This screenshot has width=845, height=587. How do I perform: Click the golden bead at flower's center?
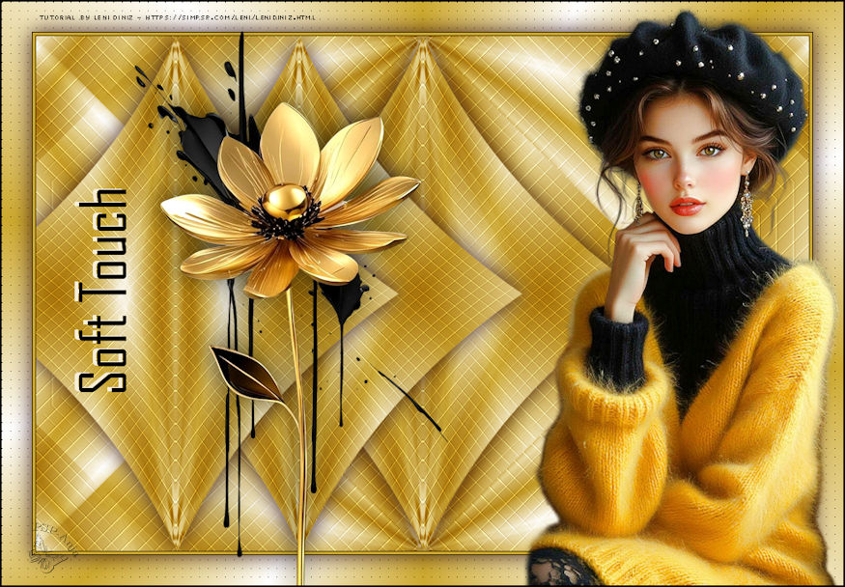point(287,202)
